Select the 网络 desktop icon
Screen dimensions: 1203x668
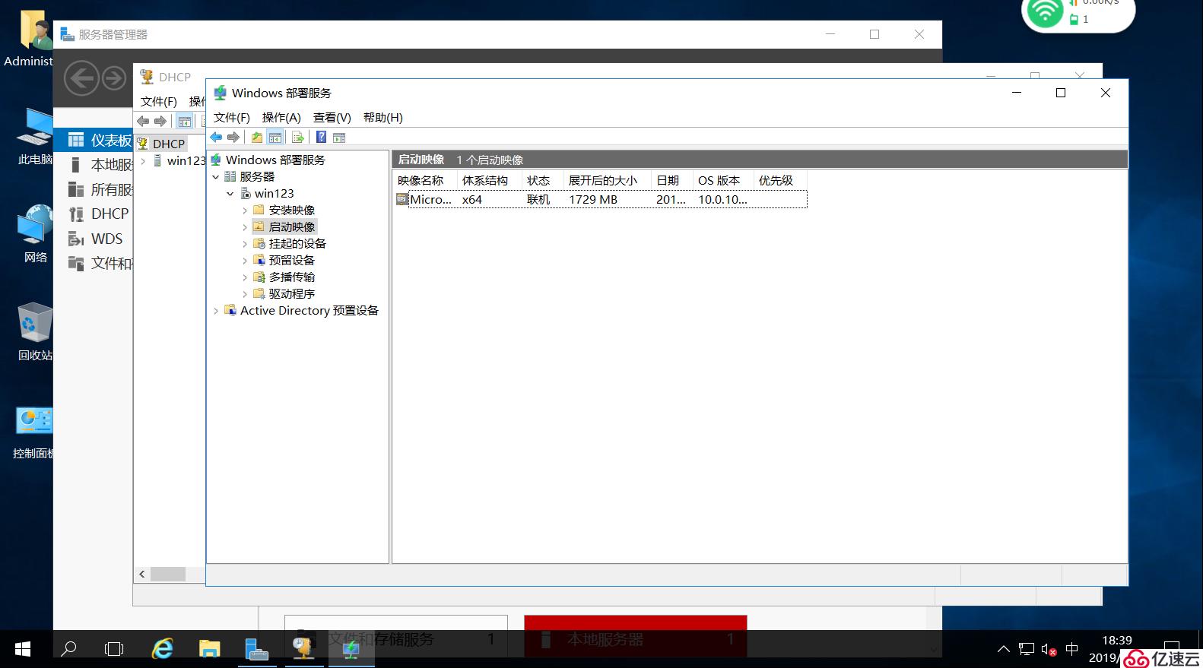[34, 234]
